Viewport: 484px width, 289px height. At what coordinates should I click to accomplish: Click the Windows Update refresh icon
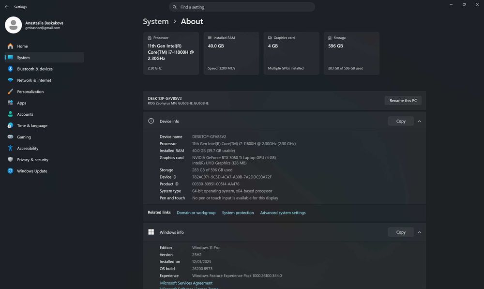(11, 171)
